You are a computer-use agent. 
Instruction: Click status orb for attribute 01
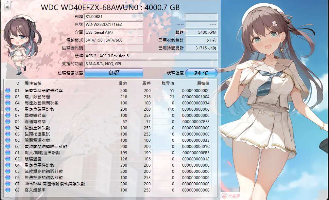[8, 91]
